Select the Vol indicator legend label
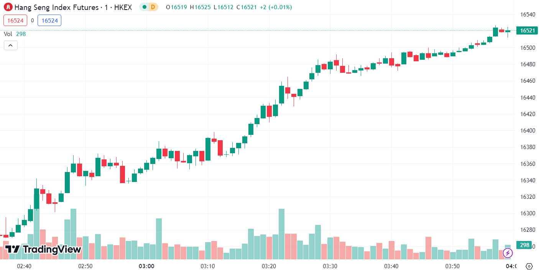 [8, 34]
